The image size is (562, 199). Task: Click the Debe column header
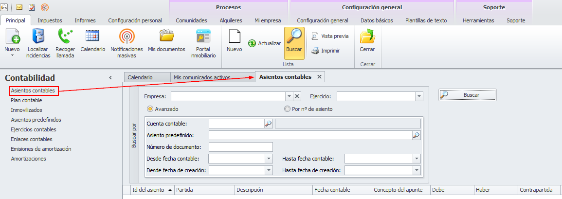(x=453, y=190)
